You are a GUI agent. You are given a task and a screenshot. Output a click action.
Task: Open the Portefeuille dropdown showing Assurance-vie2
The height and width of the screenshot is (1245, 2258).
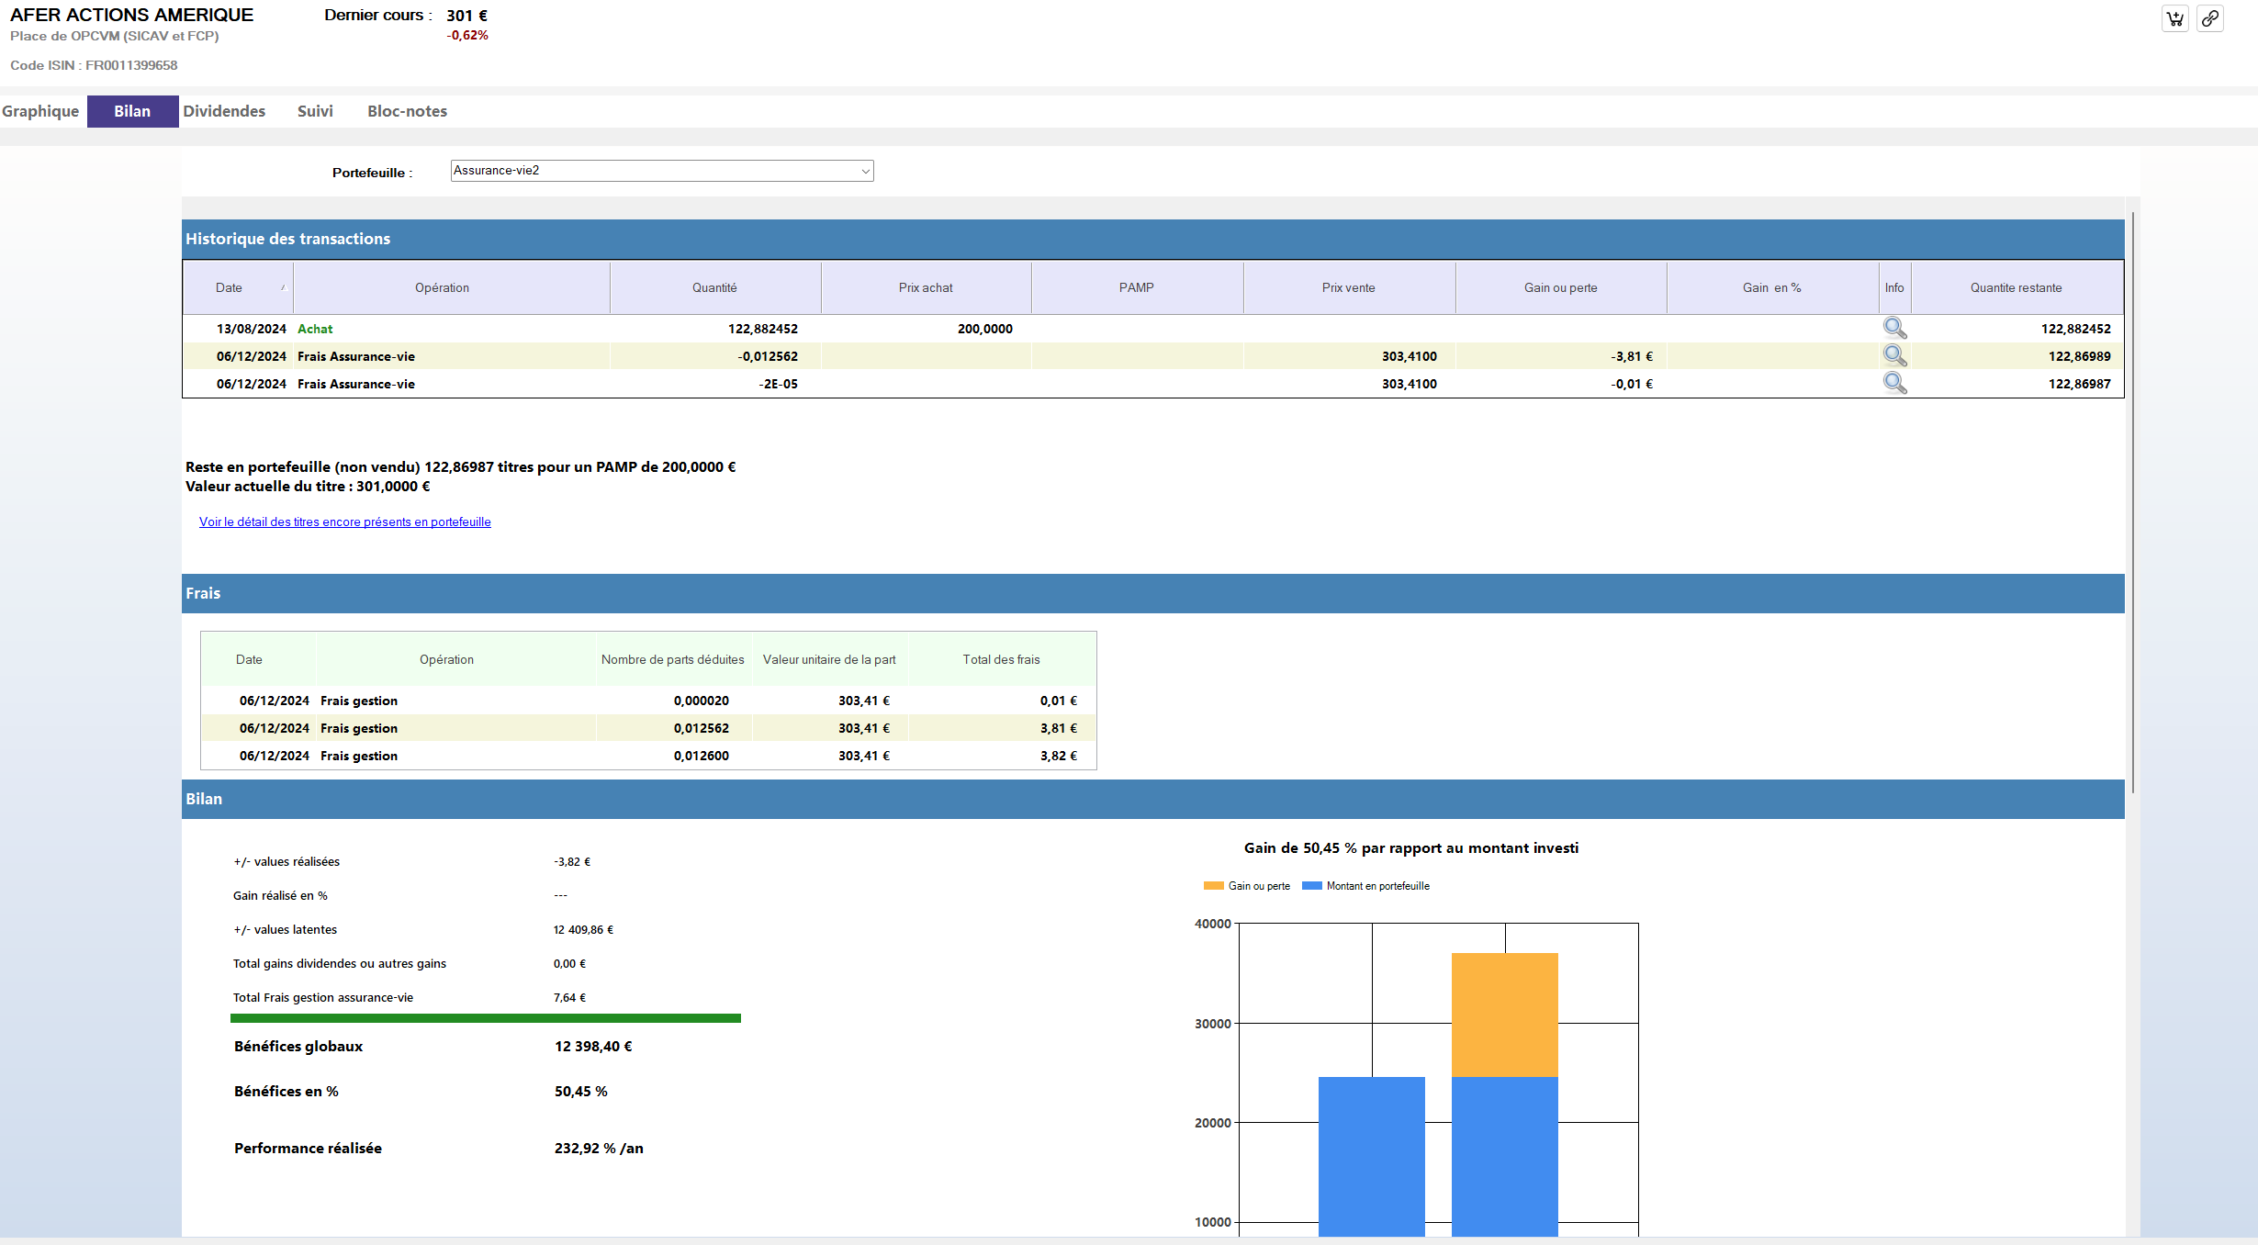(x=662, y=171)
